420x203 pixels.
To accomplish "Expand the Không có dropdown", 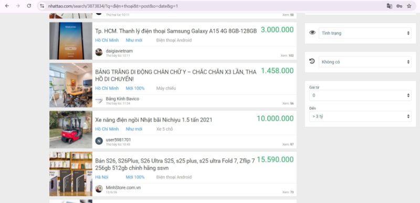I will pyautogui.click(x=365, y=62).
